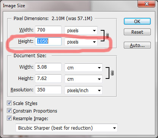Image resolution: width=158 pixels, height=138 pixels.
Task: Expand the document height cm dropdown
Action: coord(84,79)
